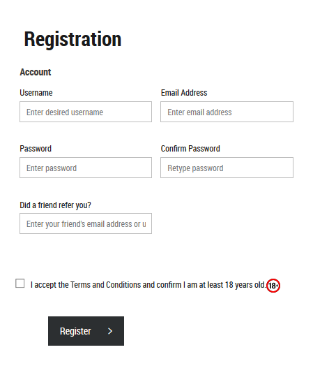Click the Password field label

pos(36,149)
